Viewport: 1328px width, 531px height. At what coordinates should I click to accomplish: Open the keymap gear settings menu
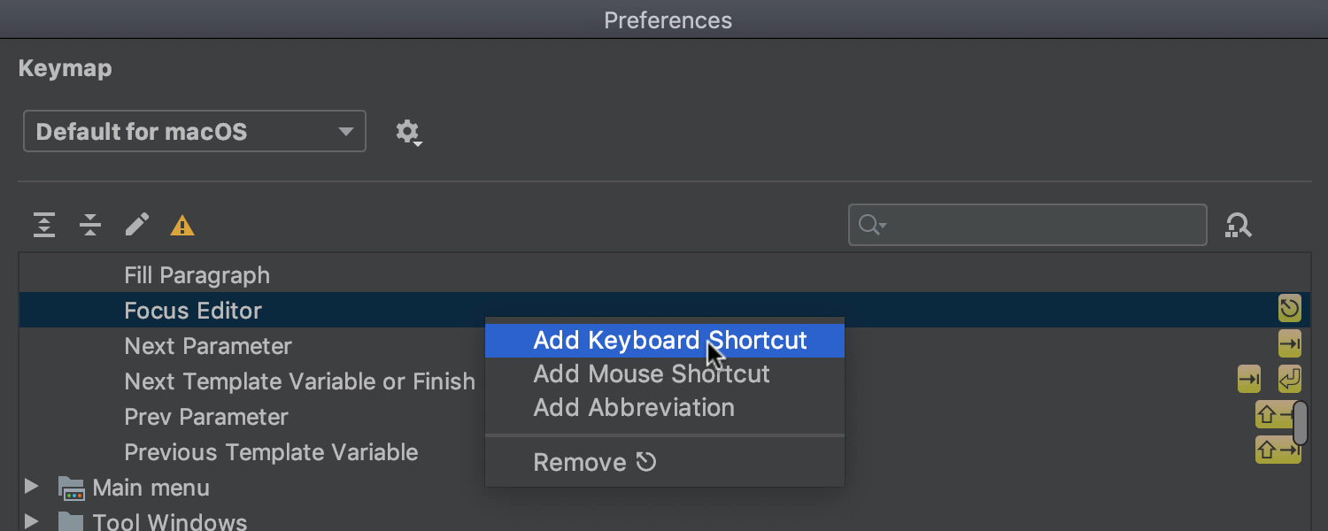point(407,133)
